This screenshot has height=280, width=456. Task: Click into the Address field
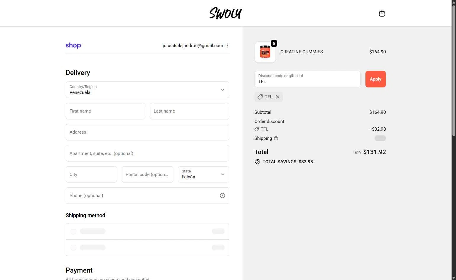tap(147, 132)
